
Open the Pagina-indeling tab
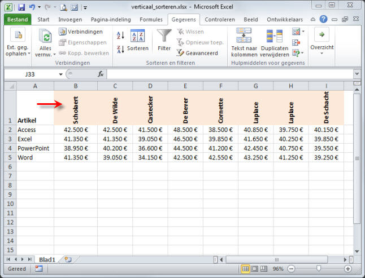point(111,20)
